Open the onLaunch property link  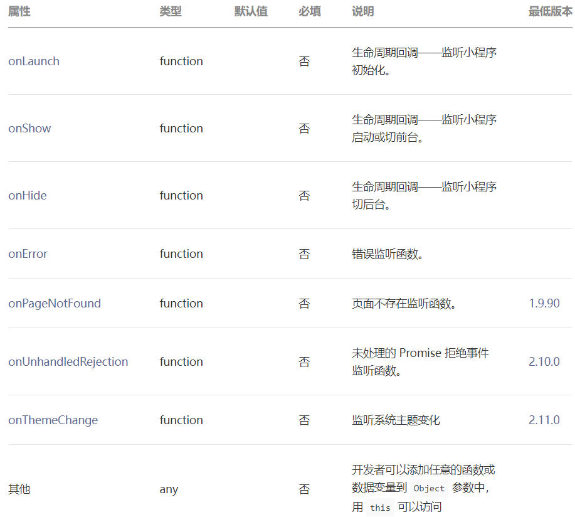34,61
